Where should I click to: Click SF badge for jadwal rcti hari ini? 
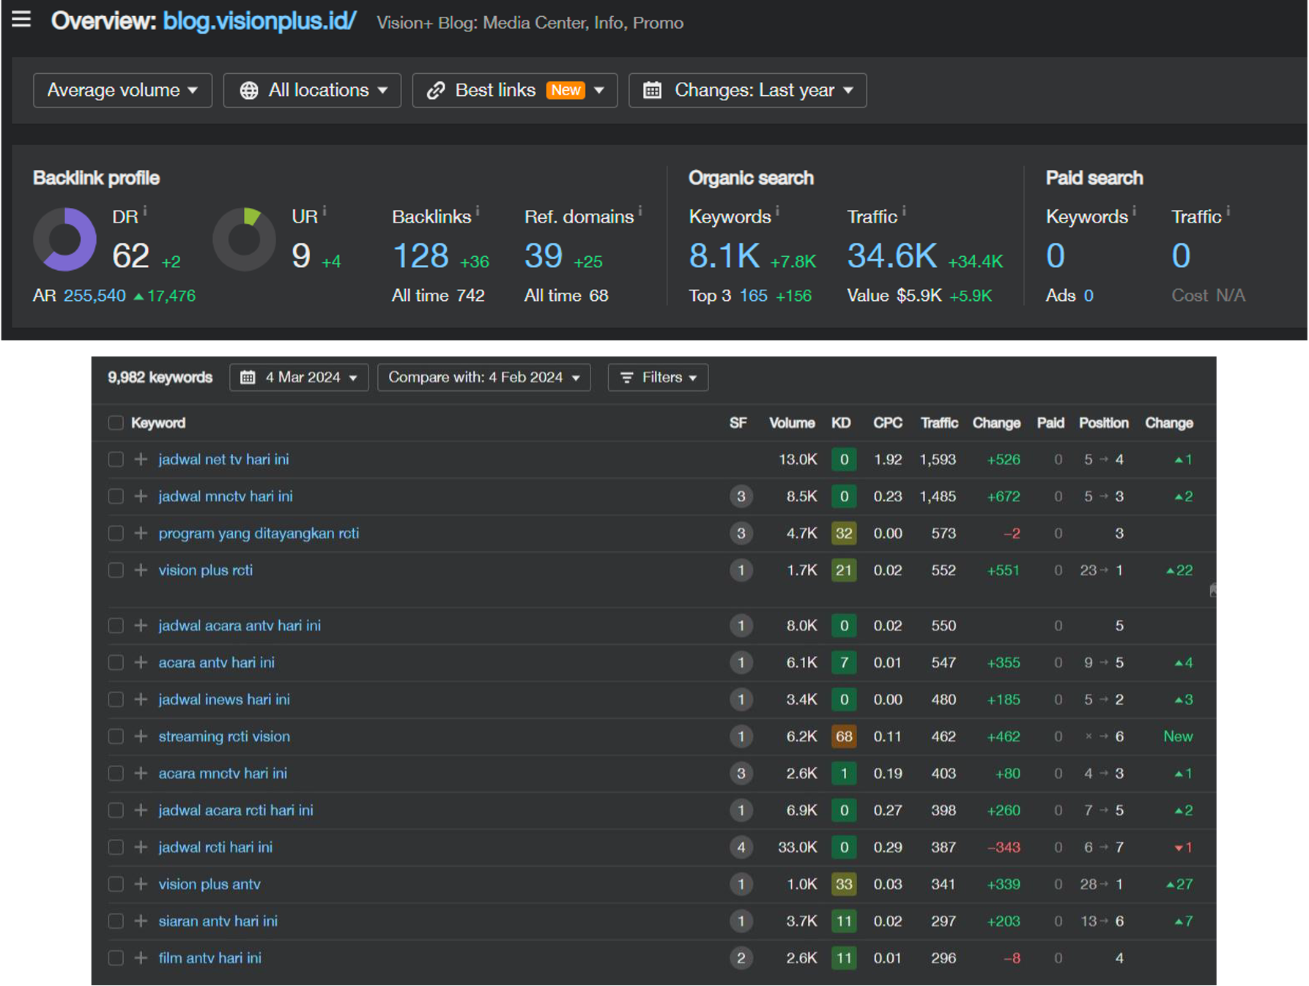point(741,847)
